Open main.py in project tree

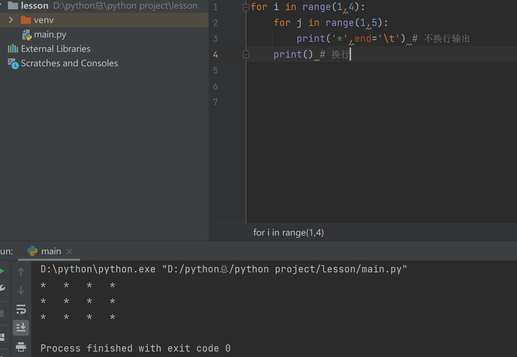click(50, 35)
